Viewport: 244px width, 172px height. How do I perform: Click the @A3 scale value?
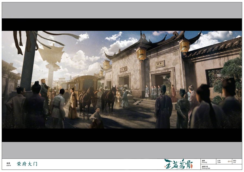tap(230, 161)
